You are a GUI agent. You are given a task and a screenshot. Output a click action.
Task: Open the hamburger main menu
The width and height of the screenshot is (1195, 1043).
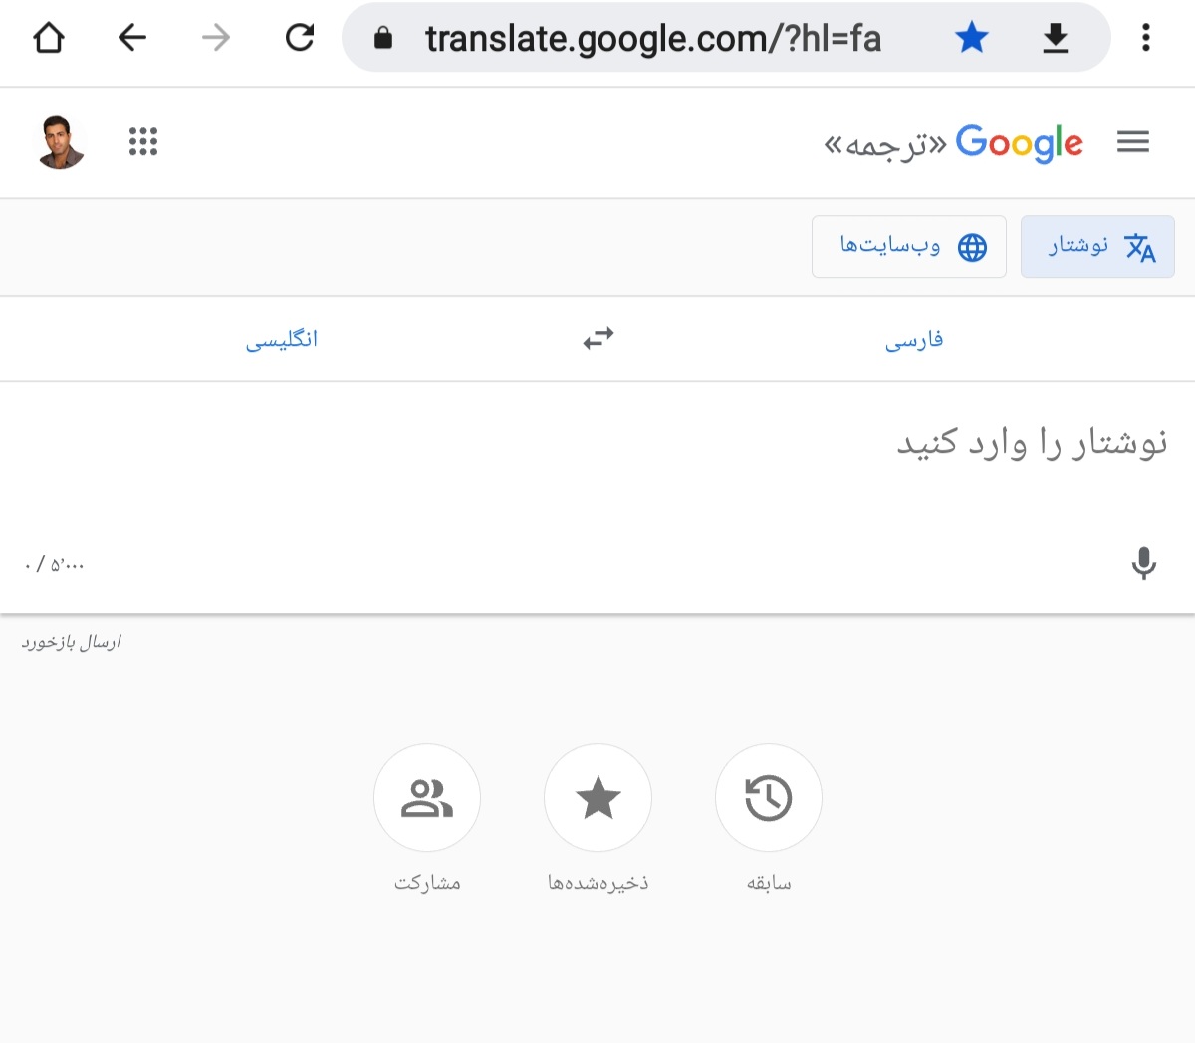tap(1133, 142)
